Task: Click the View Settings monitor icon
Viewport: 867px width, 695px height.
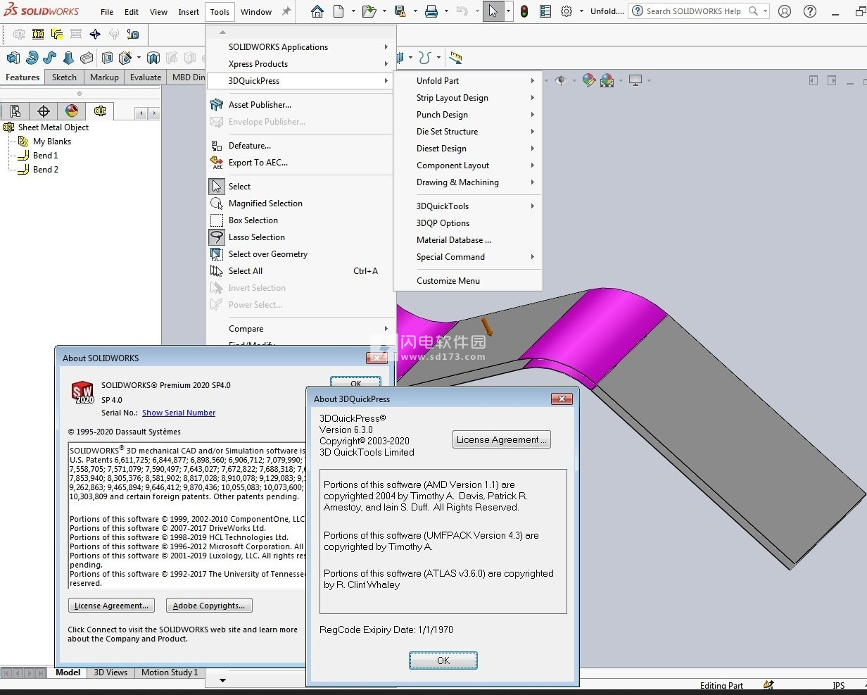Action: (635, 80)
